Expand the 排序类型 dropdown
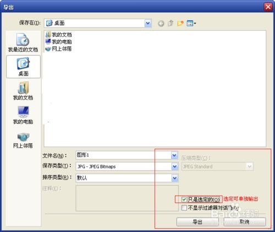 pos(174,178)
